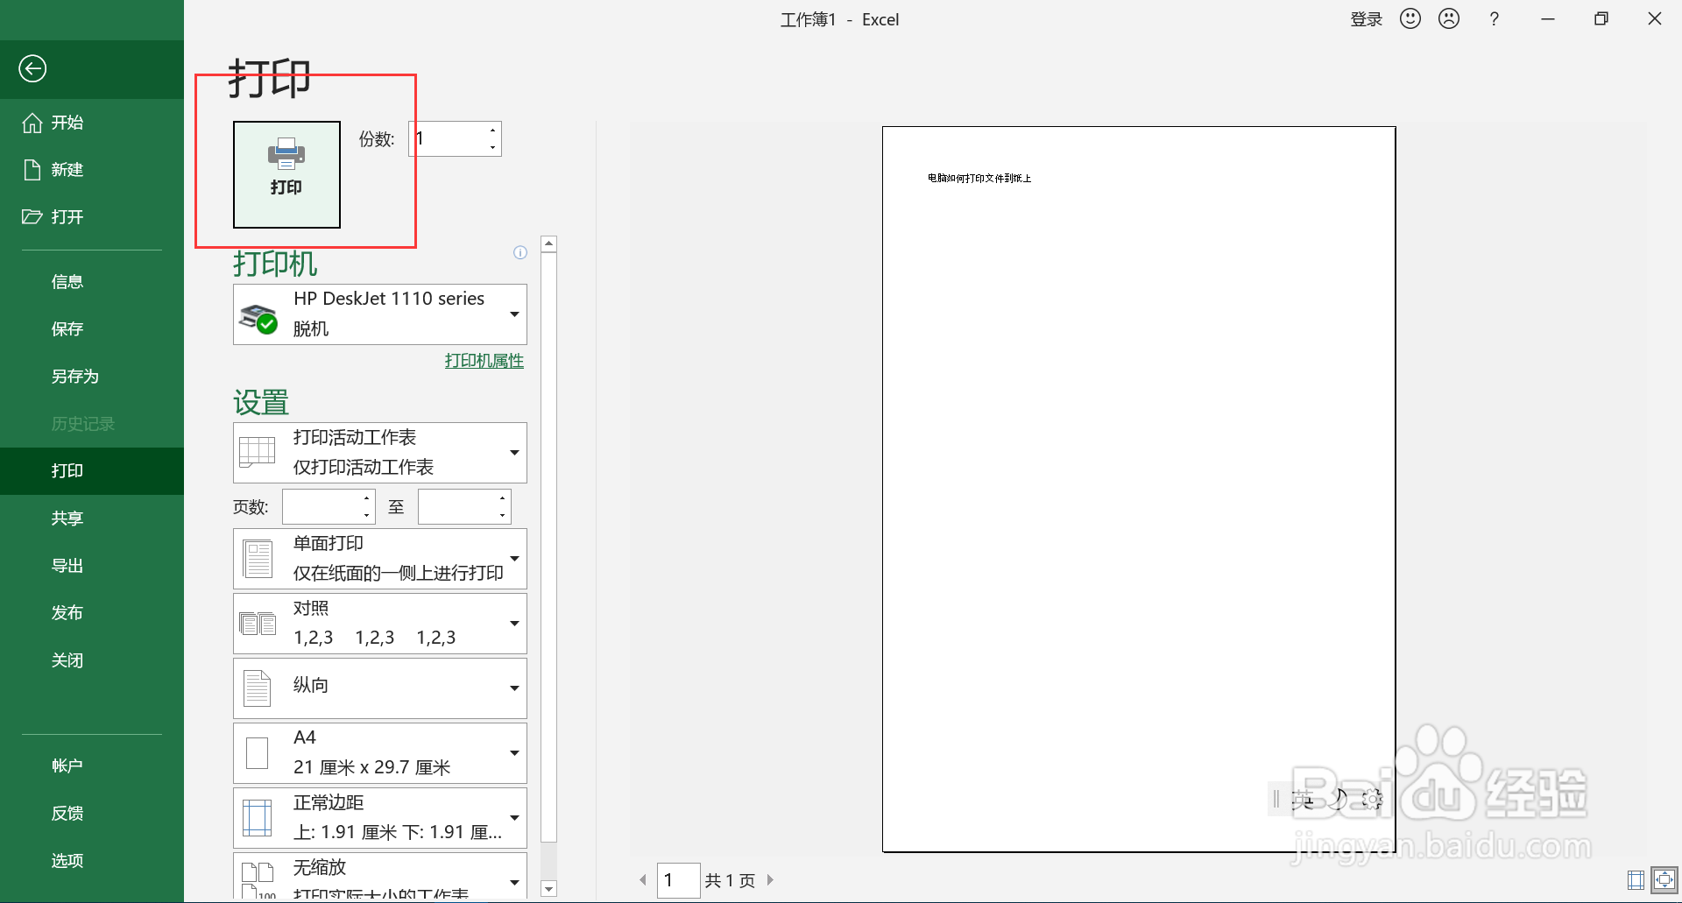Click the settings panel scroll-down arrow
This screenshot has height=903, width=1682.
(x=549, y=889)
